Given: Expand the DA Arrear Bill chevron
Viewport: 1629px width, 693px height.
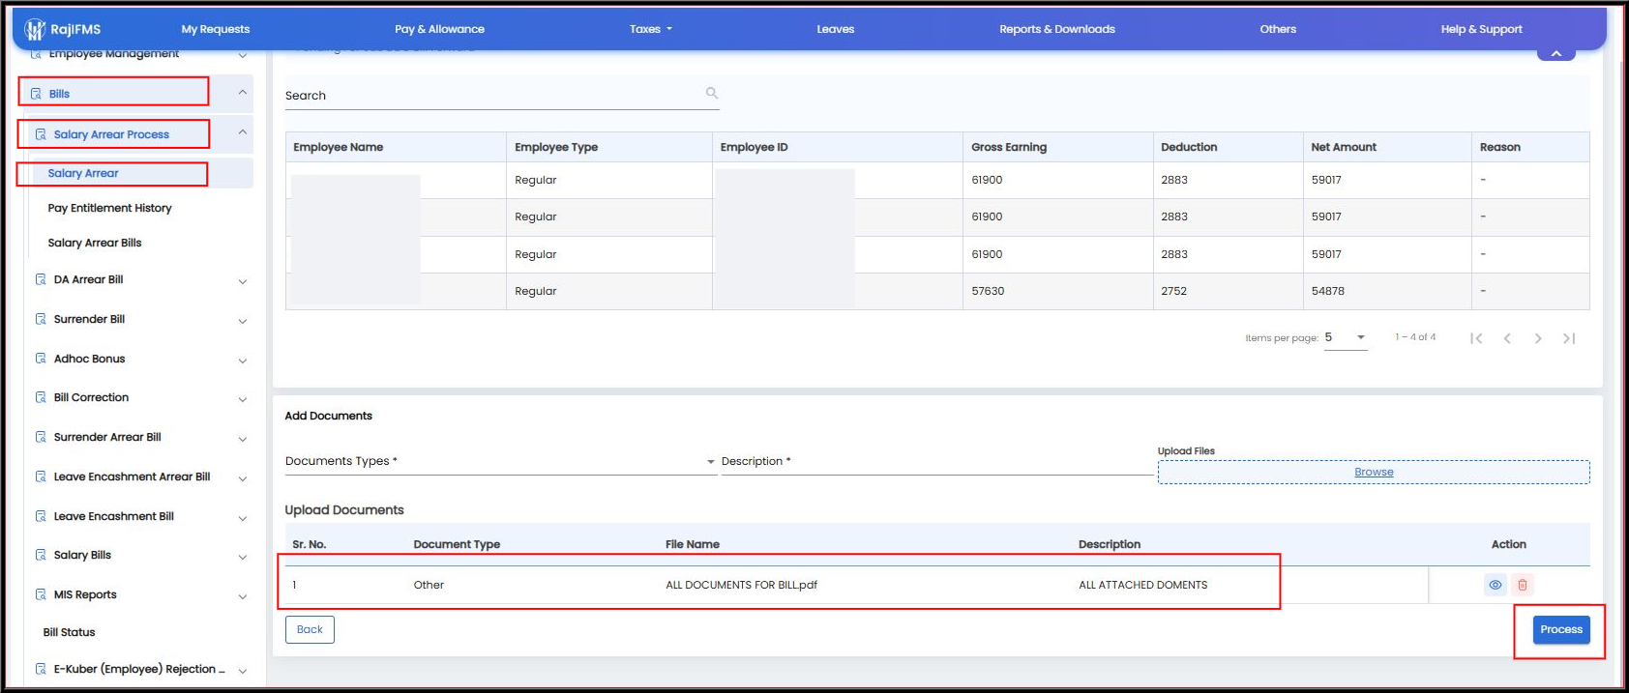Looking at the screenshot, I should [243, 281].
